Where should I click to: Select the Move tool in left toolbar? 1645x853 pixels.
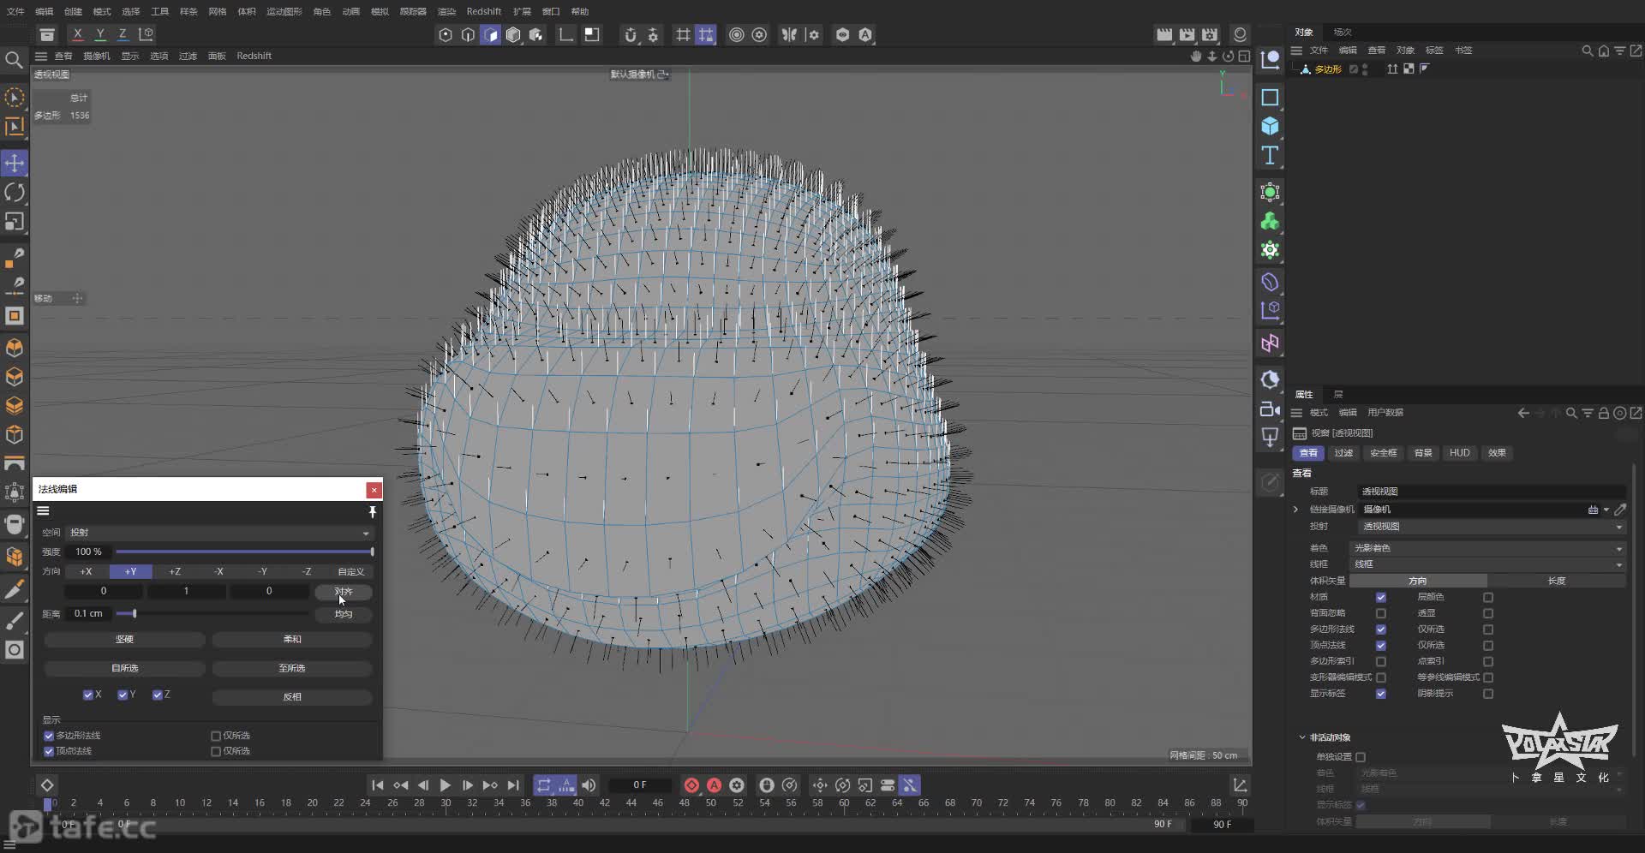tap(15, 163)
